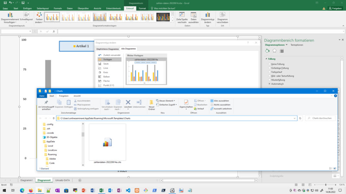Switch to Format ribbon tab

(142, 8)
